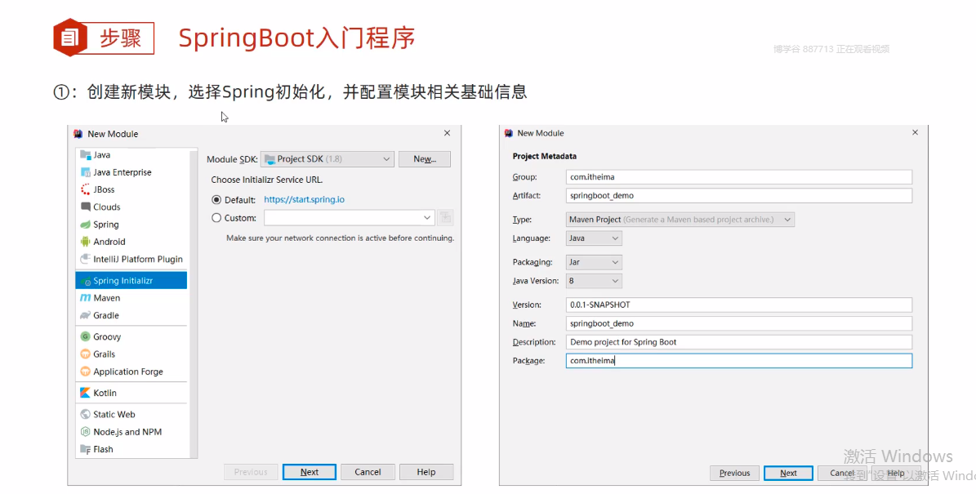Viewport: 976px width, 494px height.
Task: Click the Clouds icon
Action: 85,207
